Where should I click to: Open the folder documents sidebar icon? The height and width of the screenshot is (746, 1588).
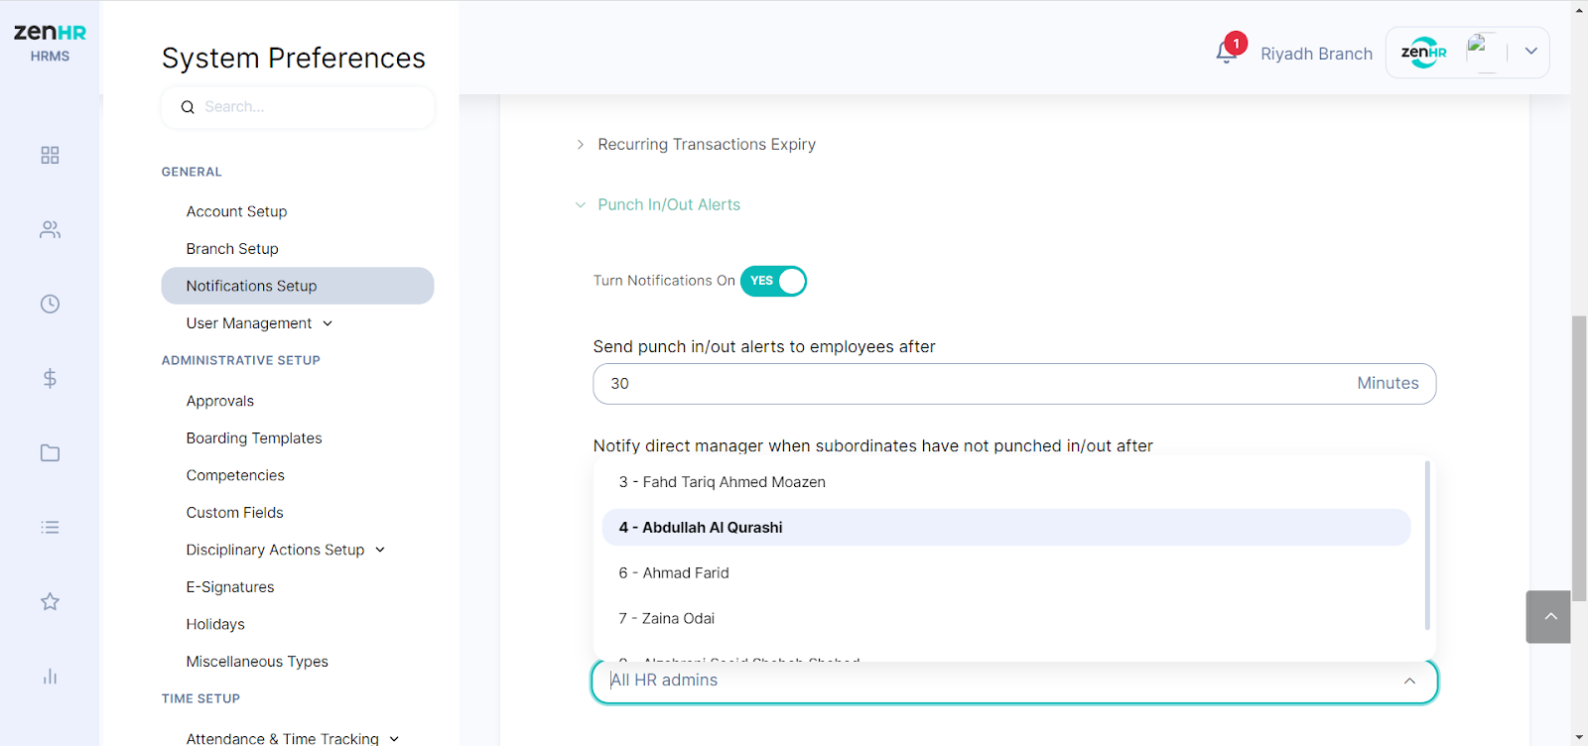click(50, 453)
